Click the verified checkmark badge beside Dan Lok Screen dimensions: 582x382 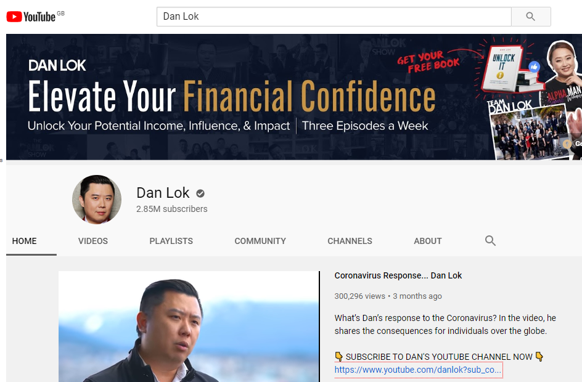tap(200, 193)
